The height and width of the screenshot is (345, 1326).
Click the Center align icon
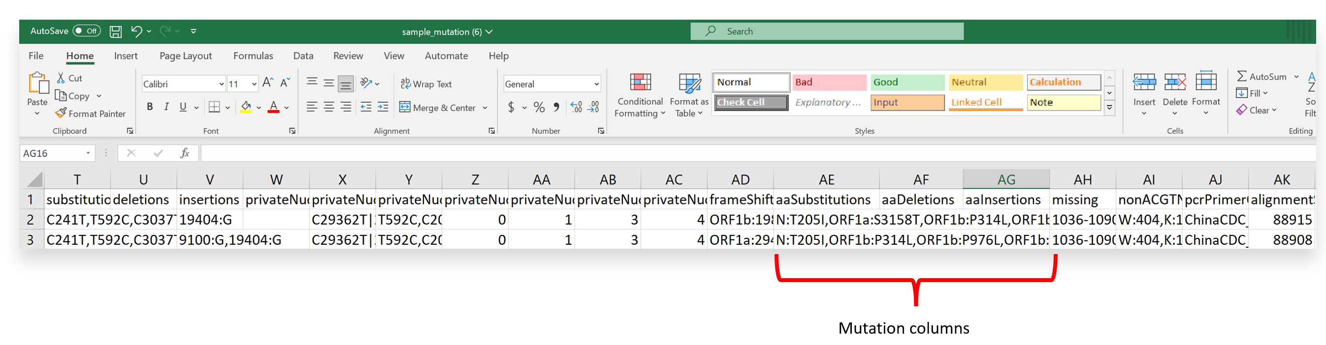329,107
